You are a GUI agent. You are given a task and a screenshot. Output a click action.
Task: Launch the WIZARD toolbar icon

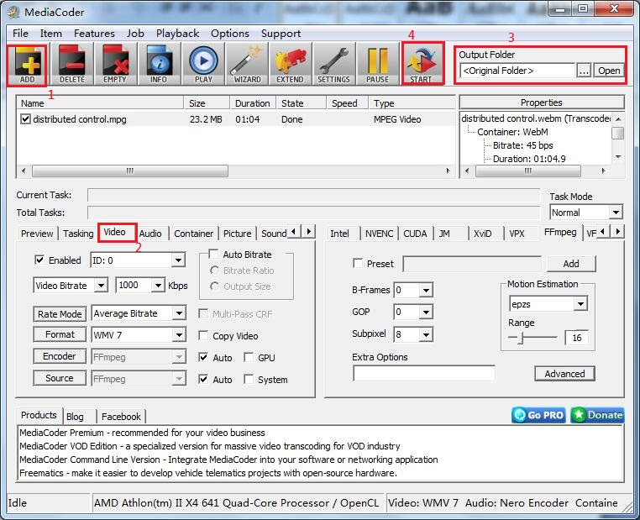point(247,64)
